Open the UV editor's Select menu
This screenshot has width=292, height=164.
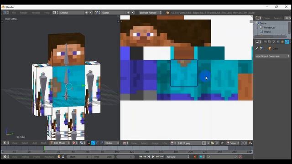[x=144, y=143]
